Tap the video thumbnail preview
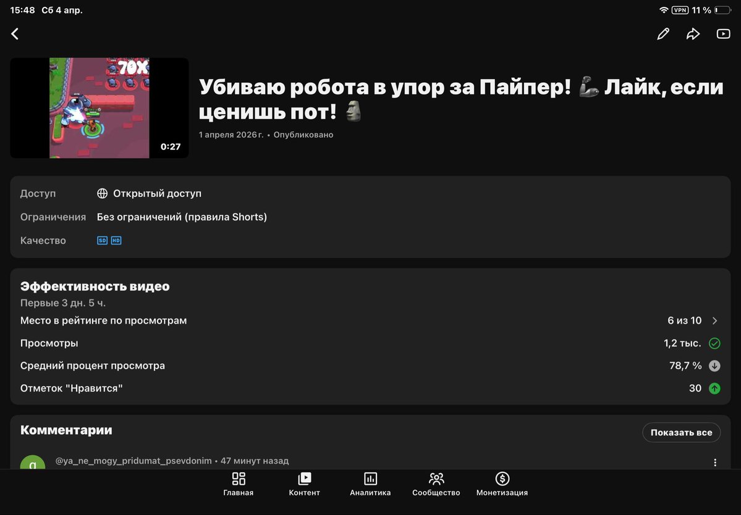Viewport: 741px width, 515px height. pos(99,108)
